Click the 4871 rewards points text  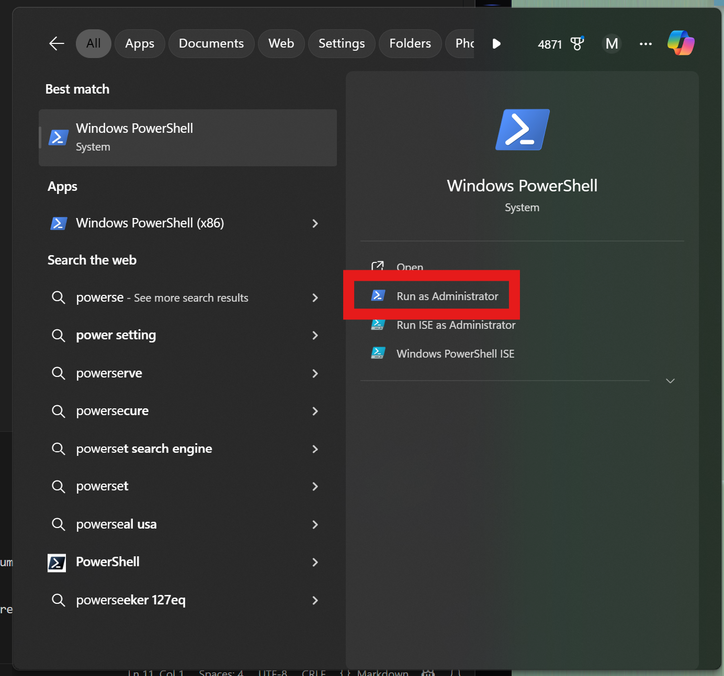[550, 44]
